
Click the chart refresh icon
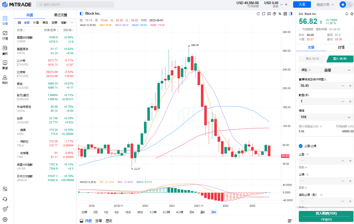pos(258,14)
